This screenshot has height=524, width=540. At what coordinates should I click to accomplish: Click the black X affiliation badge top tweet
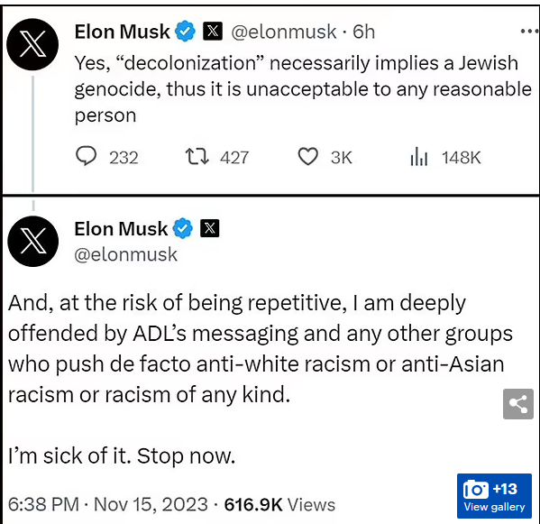213,32
